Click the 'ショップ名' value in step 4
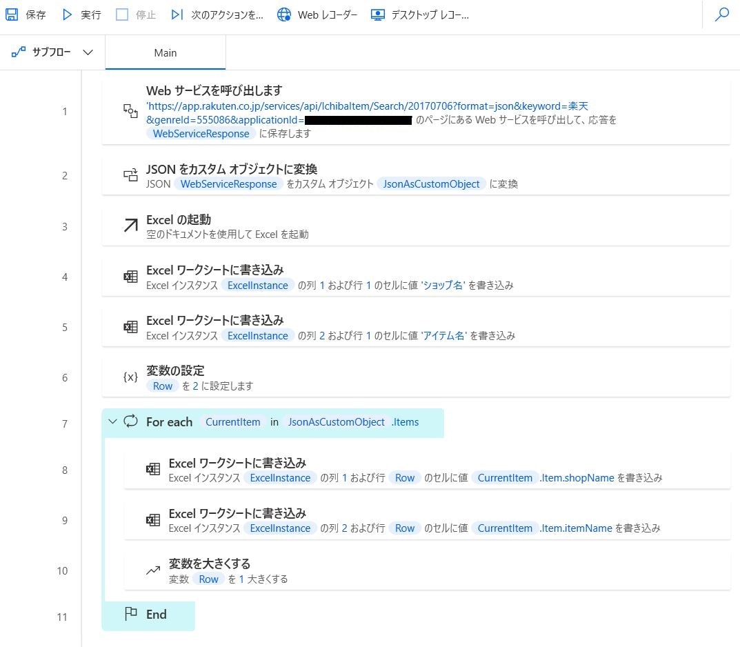Screen dimensions: 740x647 [443, 285]
